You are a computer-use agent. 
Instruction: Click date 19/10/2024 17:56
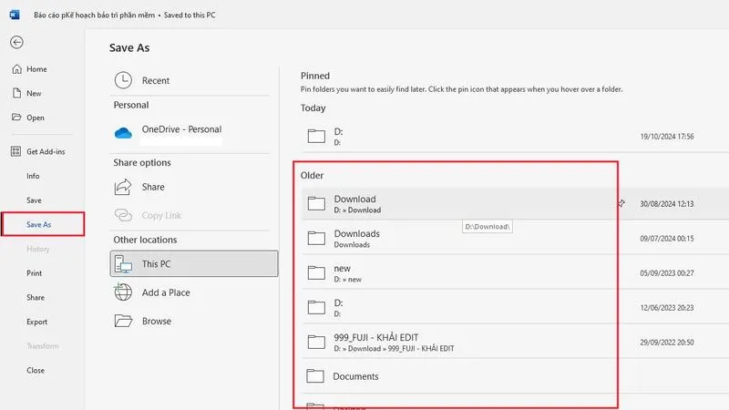pyautogui.click(x=667, y=136)
